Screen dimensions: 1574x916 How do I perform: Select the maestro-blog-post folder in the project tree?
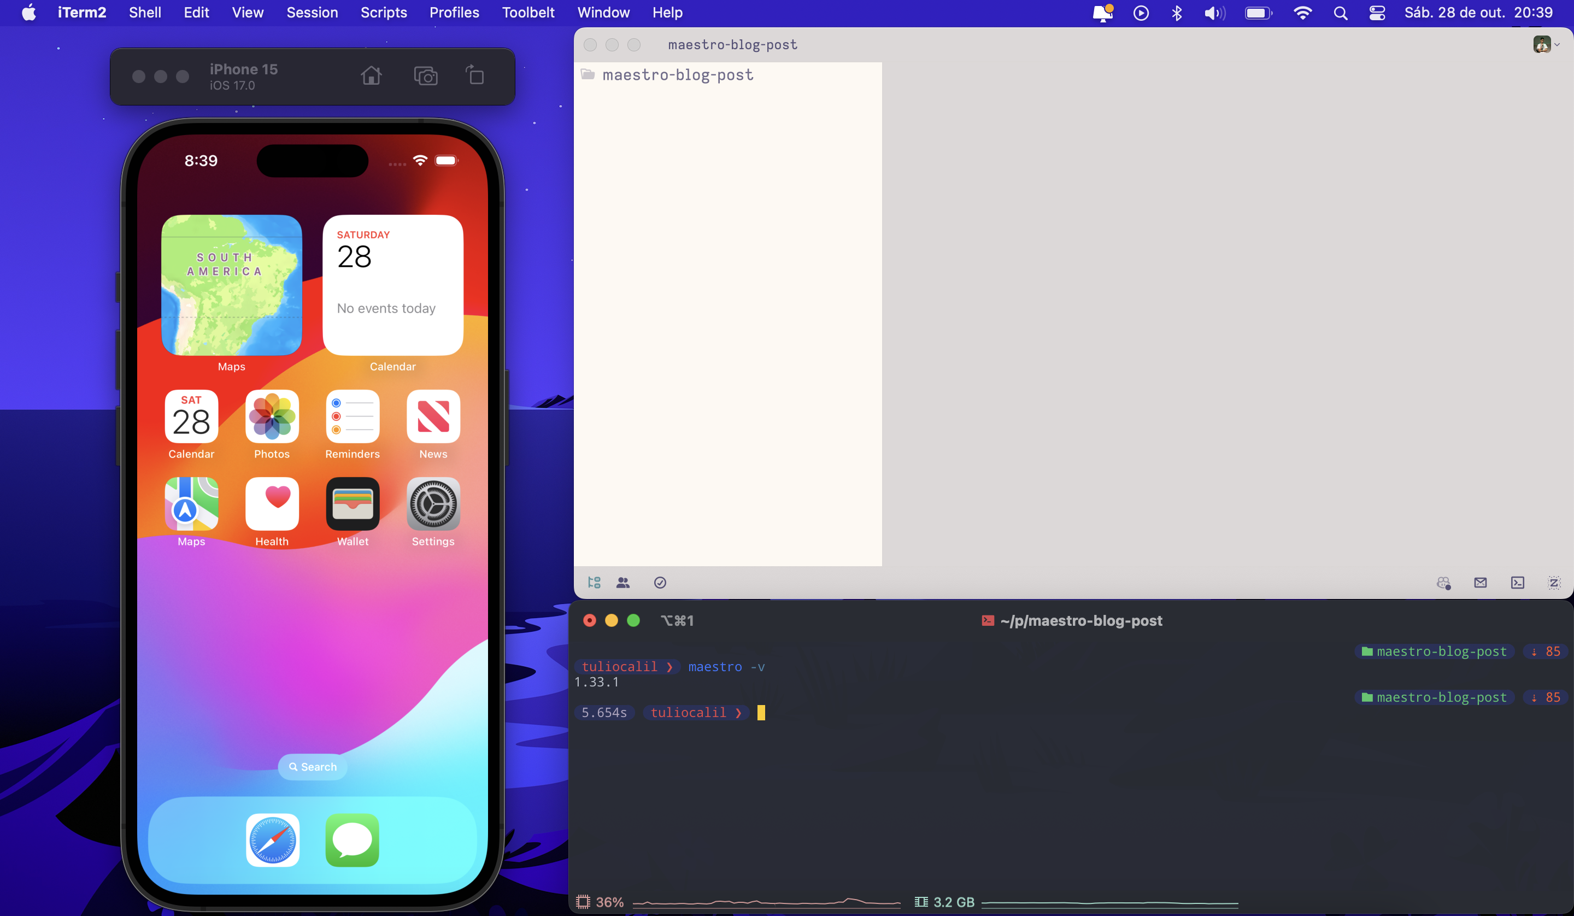pos(727,75)
